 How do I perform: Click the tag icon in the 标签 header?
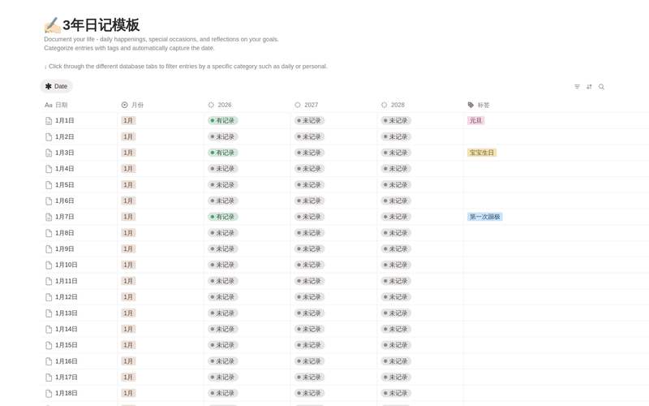pyautogui.click(x=471, y=105)
